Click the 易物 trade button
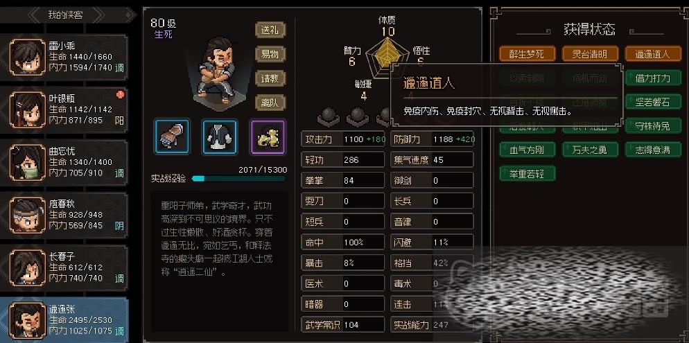Screen dimensions: 689x343 coord(270,54)
